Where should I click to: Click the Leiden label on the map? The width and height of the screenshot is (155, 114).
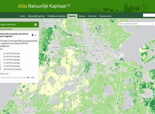tap(26, 112)
